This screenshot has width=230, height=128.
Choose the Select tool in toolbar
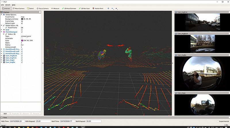[x=30, y=9]
